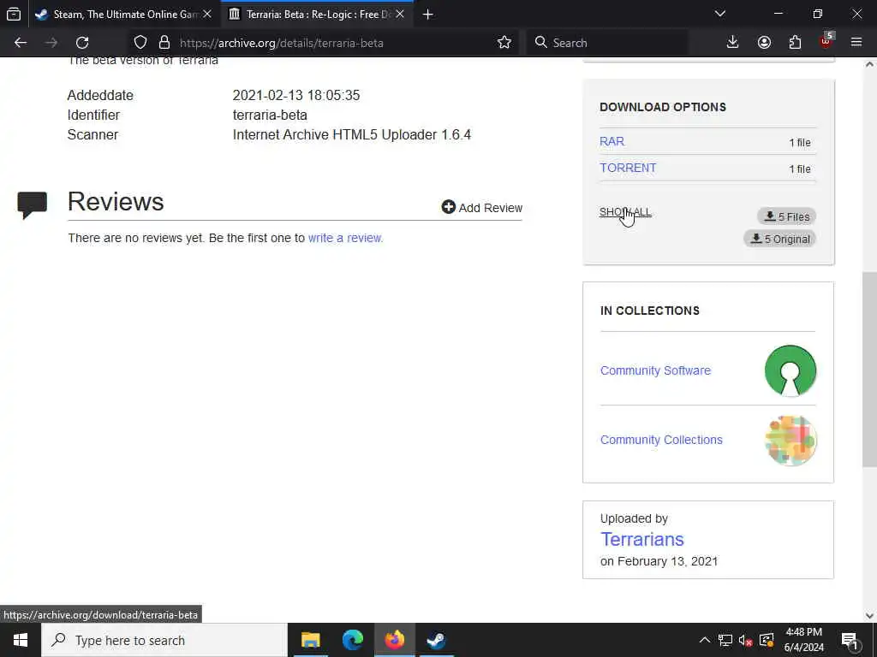877x657 pixels.
Task: Reload the page with the refresh icon
Action: pos(82,43)
